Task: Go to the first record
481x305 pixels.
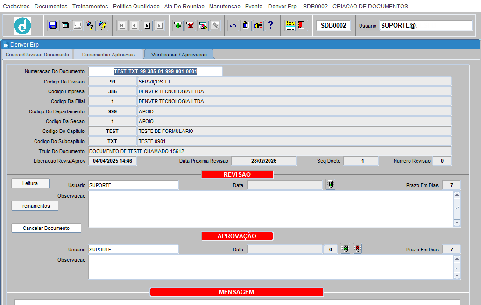Action: (x=122, y=25)
